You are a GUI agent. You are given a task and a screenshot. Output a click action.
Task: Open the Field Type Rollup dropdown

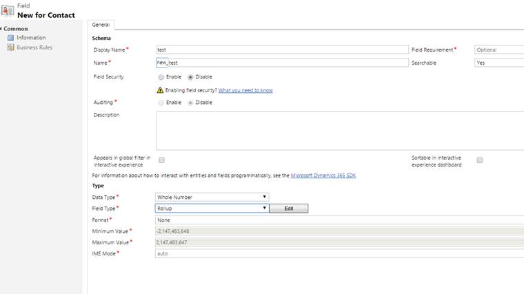[212, 208]
